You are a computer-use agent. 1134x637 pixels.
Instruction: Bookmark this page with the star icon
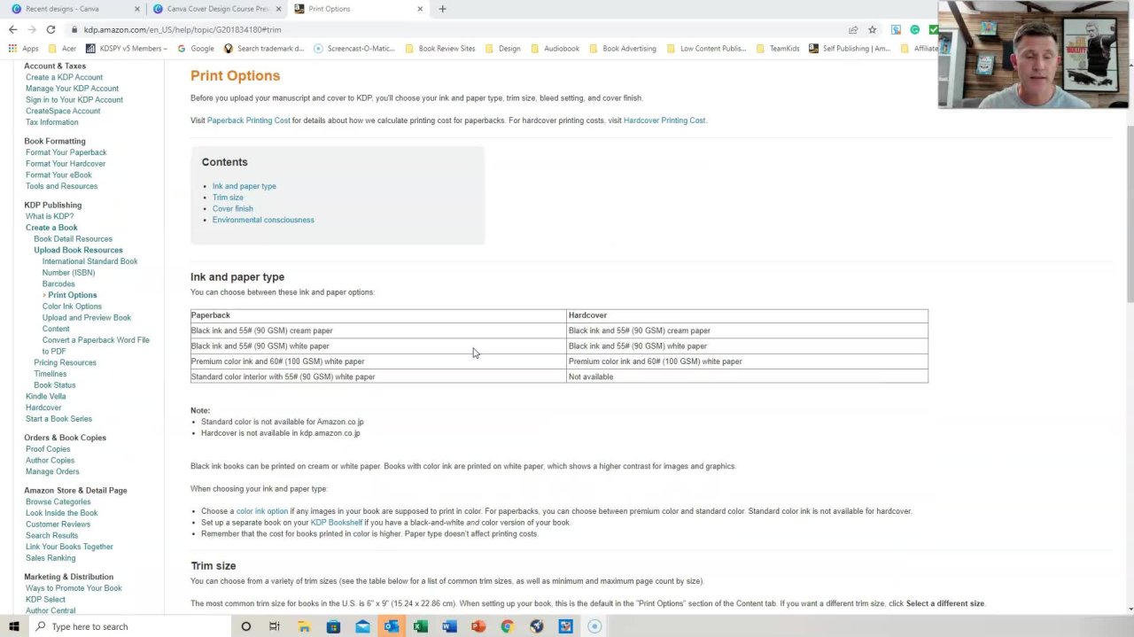click(872, 29)
